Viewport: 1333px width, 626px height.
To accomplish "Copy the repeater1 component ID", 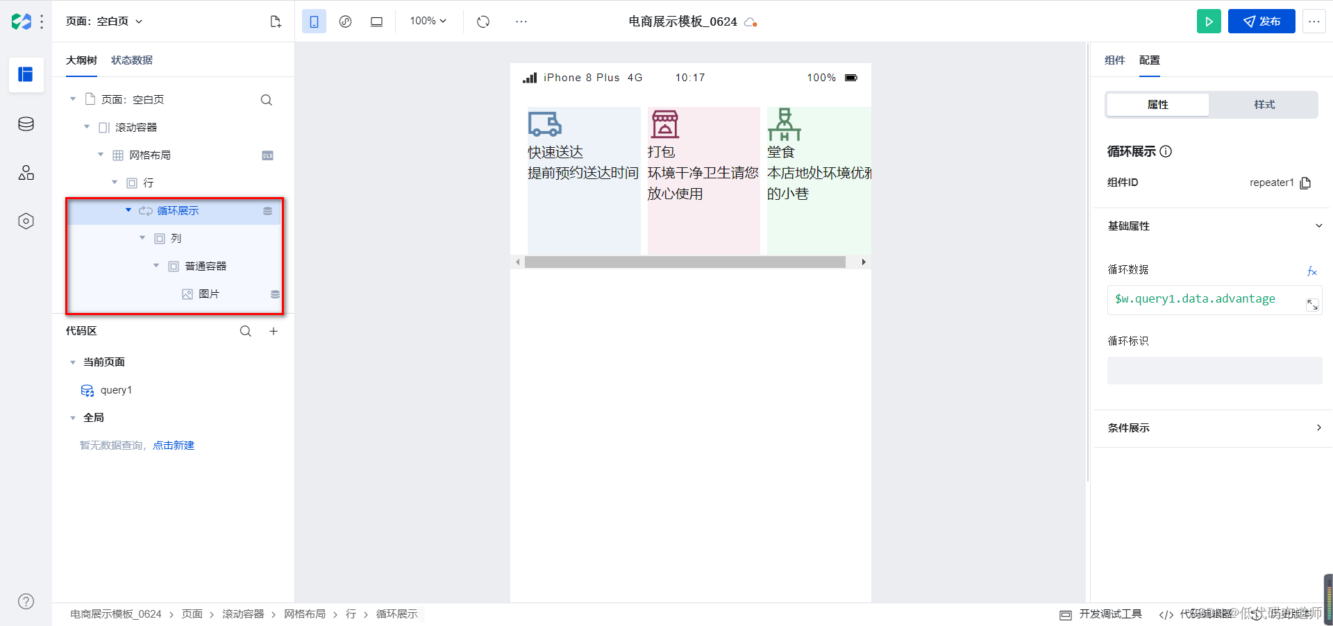I will coord(1305,183).
